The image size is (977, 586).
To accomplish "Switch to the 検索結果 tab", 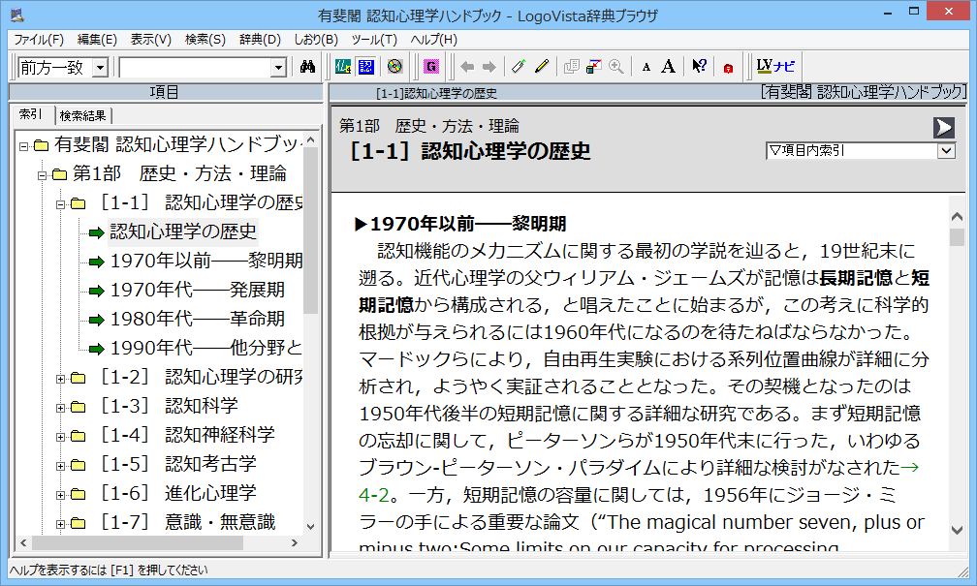I will click(84, 116).
